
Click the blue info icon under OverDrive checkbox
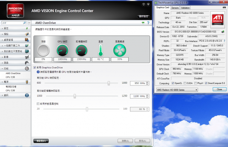tap(38, 72)
